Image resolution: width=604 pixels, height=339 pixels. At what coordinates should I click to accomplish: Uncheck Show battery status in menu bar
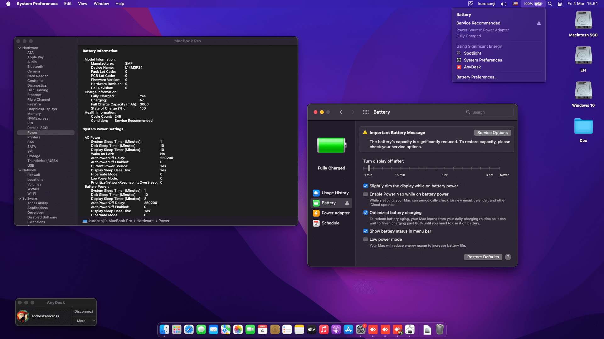point(366,231)
